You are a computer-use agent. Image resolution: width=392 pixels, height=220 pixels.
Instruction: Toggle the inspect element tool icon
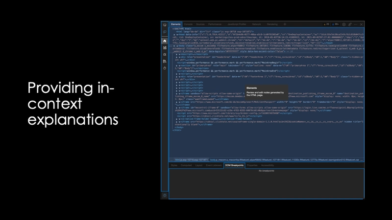(165, 25)
